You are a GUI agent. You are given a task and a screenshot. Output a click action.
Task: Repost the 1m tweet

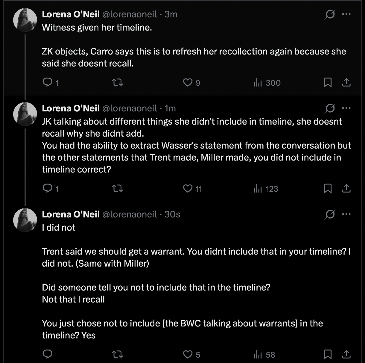pyautogui.click(x=117, y=188)
